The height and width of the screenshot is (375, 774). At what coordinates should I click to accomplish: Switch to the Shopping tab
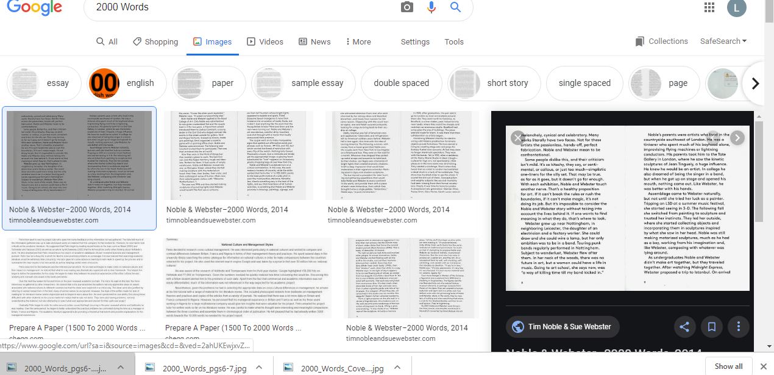pos(155,41)
